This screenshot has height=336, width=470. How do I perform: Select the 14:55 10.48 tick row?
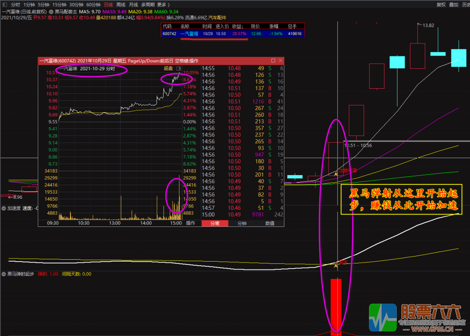242,68
